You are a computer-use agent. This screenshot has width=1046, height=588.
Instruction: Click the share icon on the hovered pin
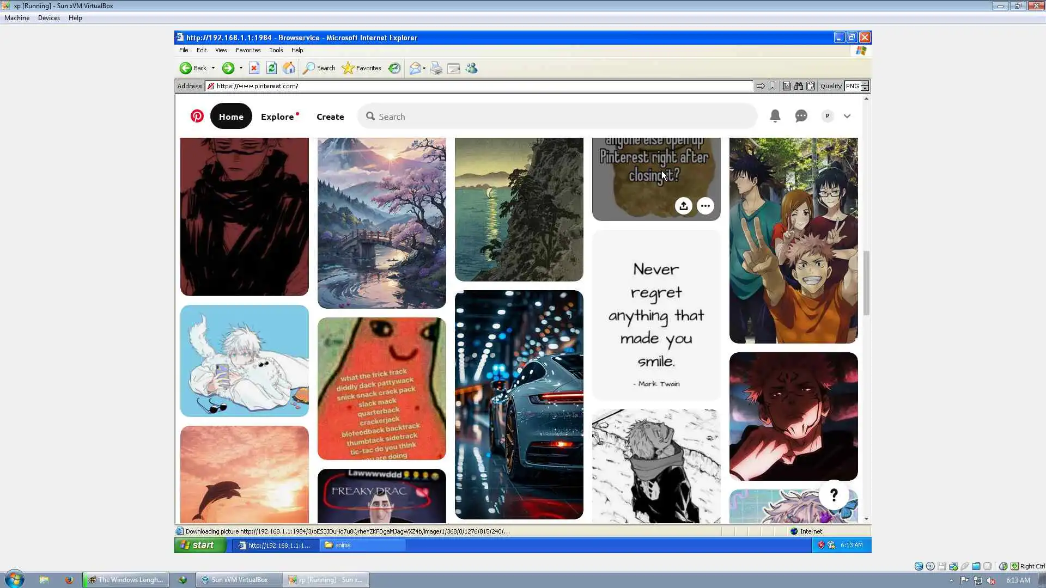(683, 206)
